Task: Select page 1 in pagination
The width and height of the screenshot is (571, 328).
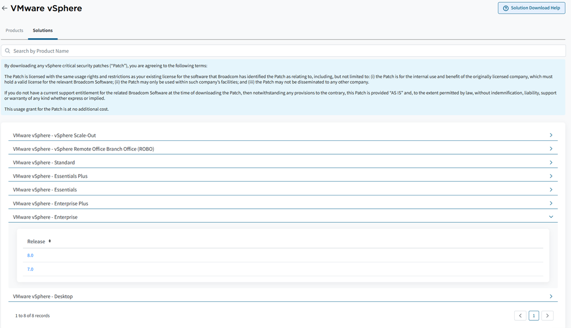Action: (534, 316)
